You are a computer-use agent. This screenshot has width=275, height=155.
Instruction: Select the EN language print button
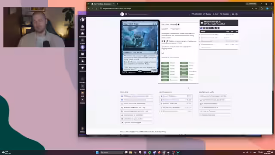(201, 28)
